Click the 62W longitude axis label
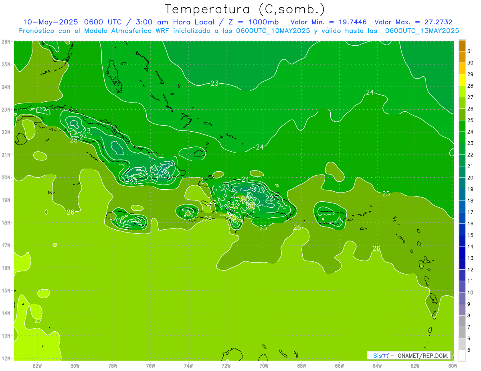The image size is (481, 371). [415, 365]
